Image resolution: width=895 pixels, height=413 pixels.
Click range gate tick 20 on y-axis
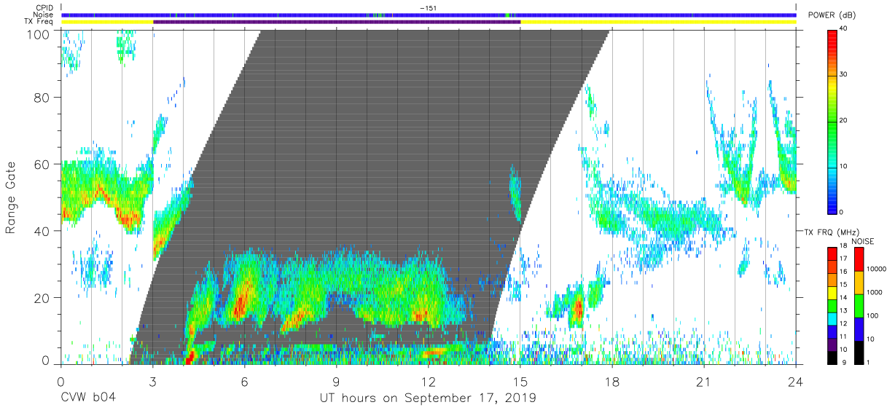click(42, 297)
